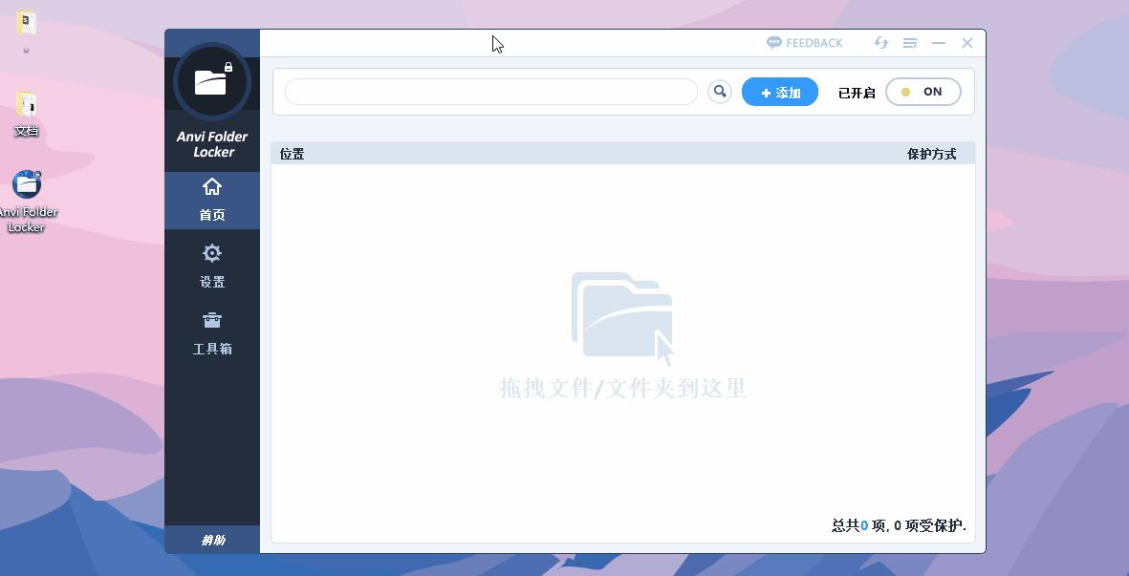Select the 文档 desktop folder icon
Viewport: 1129px width, 576px height.
pos(27,115)
